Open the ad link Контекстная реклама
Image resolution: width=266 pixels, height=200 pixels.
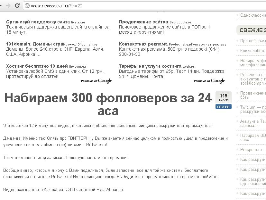(143, 44)
